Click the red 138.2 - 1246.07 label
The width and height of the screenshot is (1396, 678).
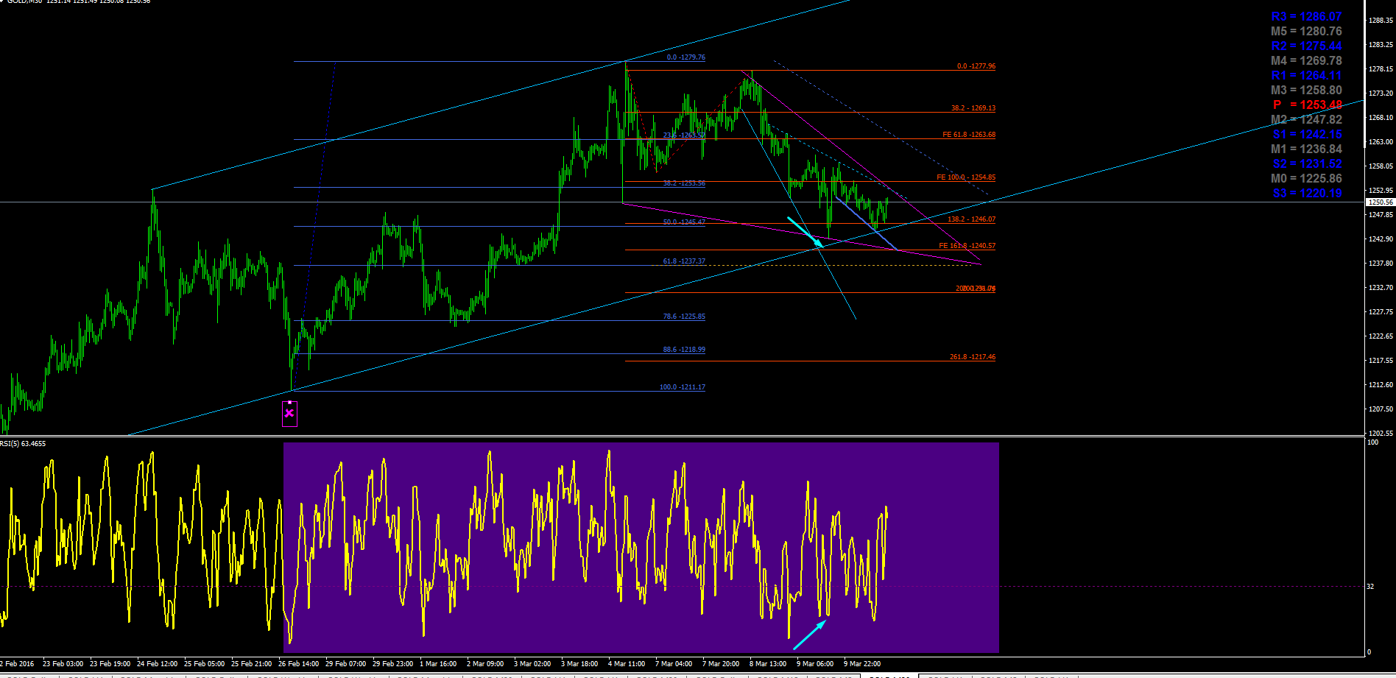click(971, 219)
